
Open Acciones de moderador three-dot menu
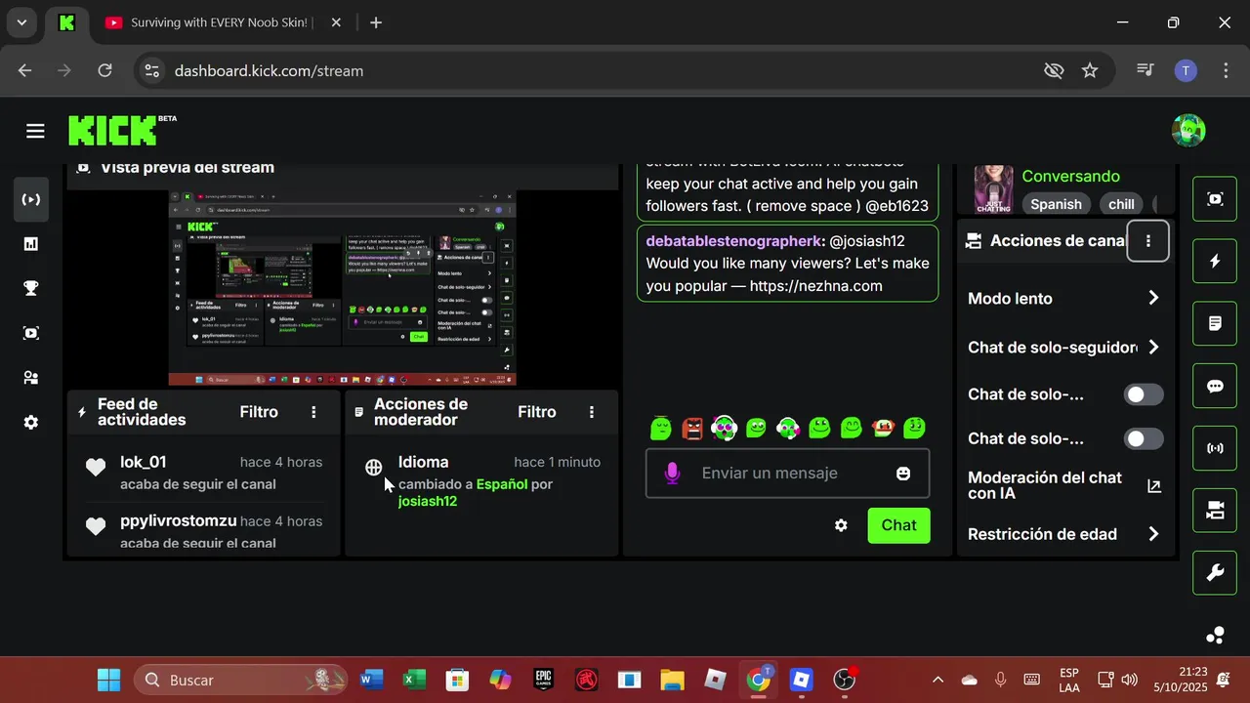[591, 412]
